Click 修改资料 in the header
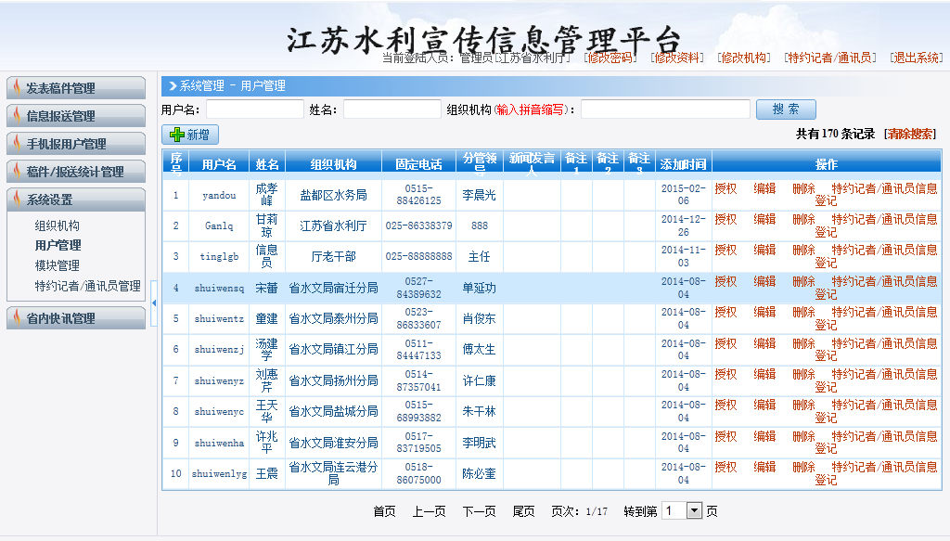Image resolution: width=950 pixels, height=541 pixels. click(x=676, y=58)
